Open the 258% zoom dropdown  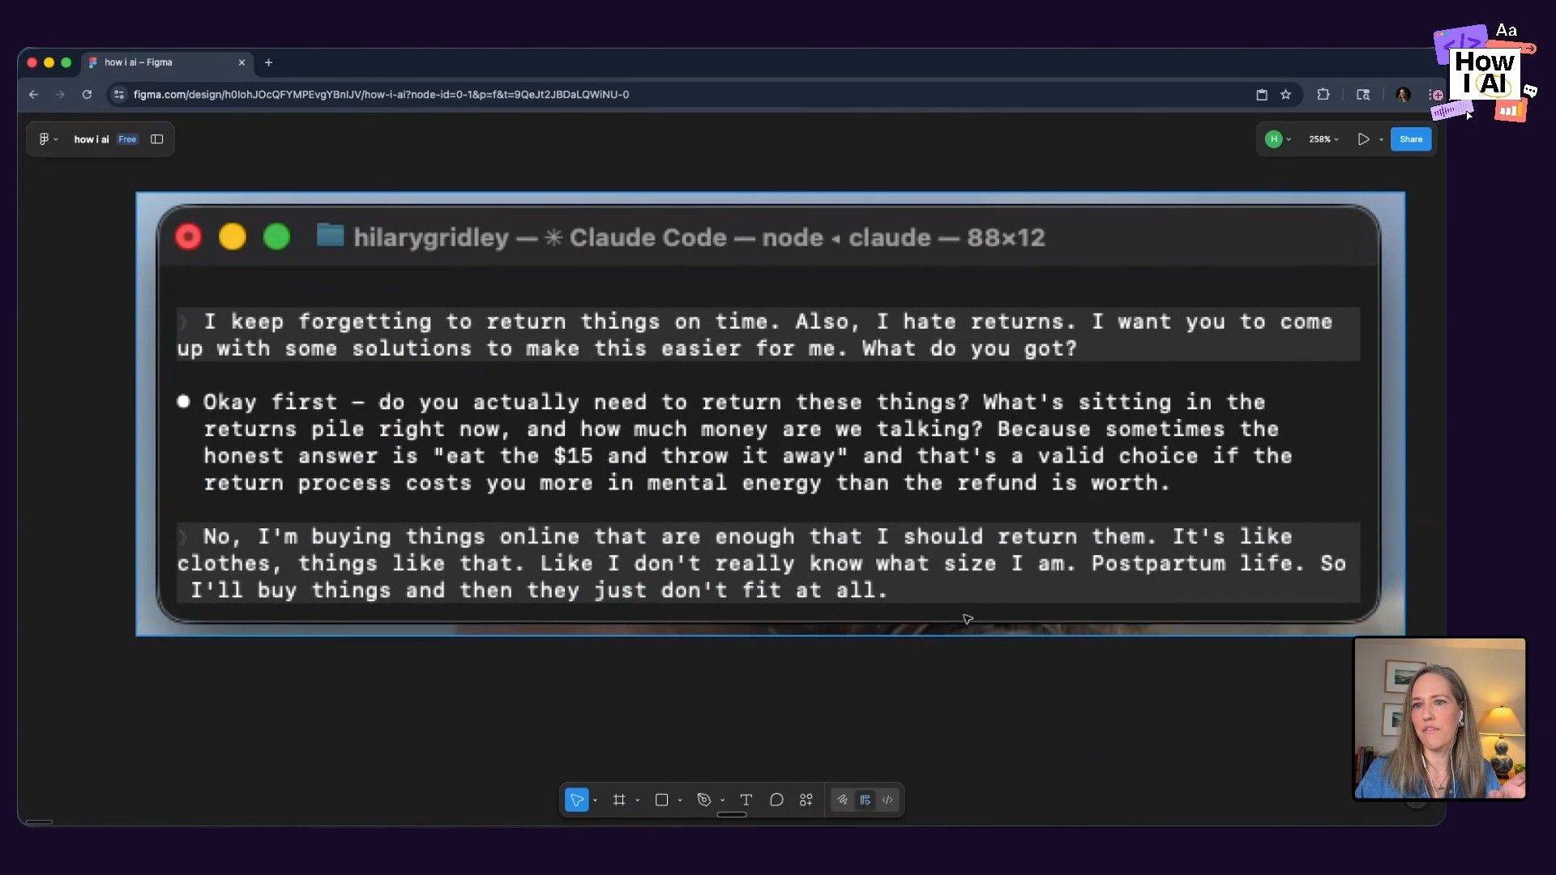1323,139
